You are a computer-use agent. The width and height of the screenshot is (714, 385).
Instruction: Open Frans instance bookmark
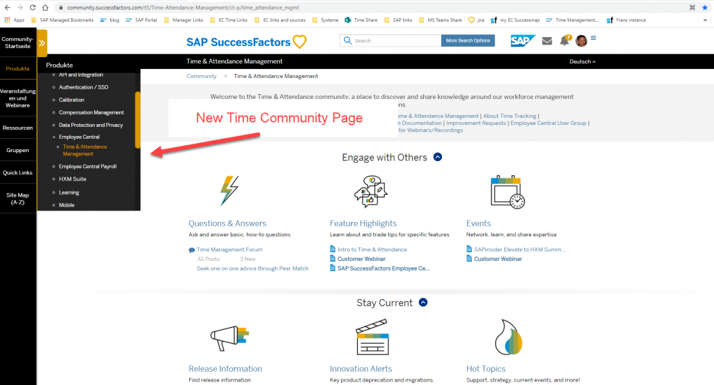tap(626, 20)
